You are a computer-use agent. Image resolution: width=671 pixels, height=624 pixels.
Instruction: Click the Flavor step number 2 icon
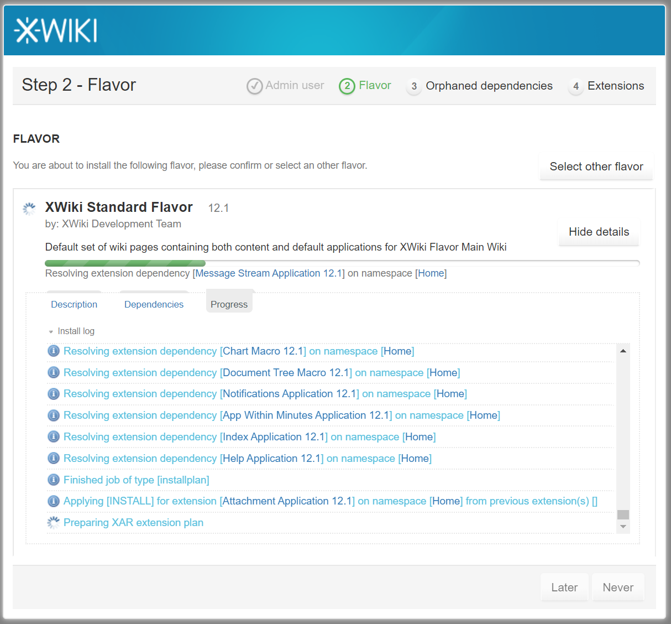[x=347, y=86]
